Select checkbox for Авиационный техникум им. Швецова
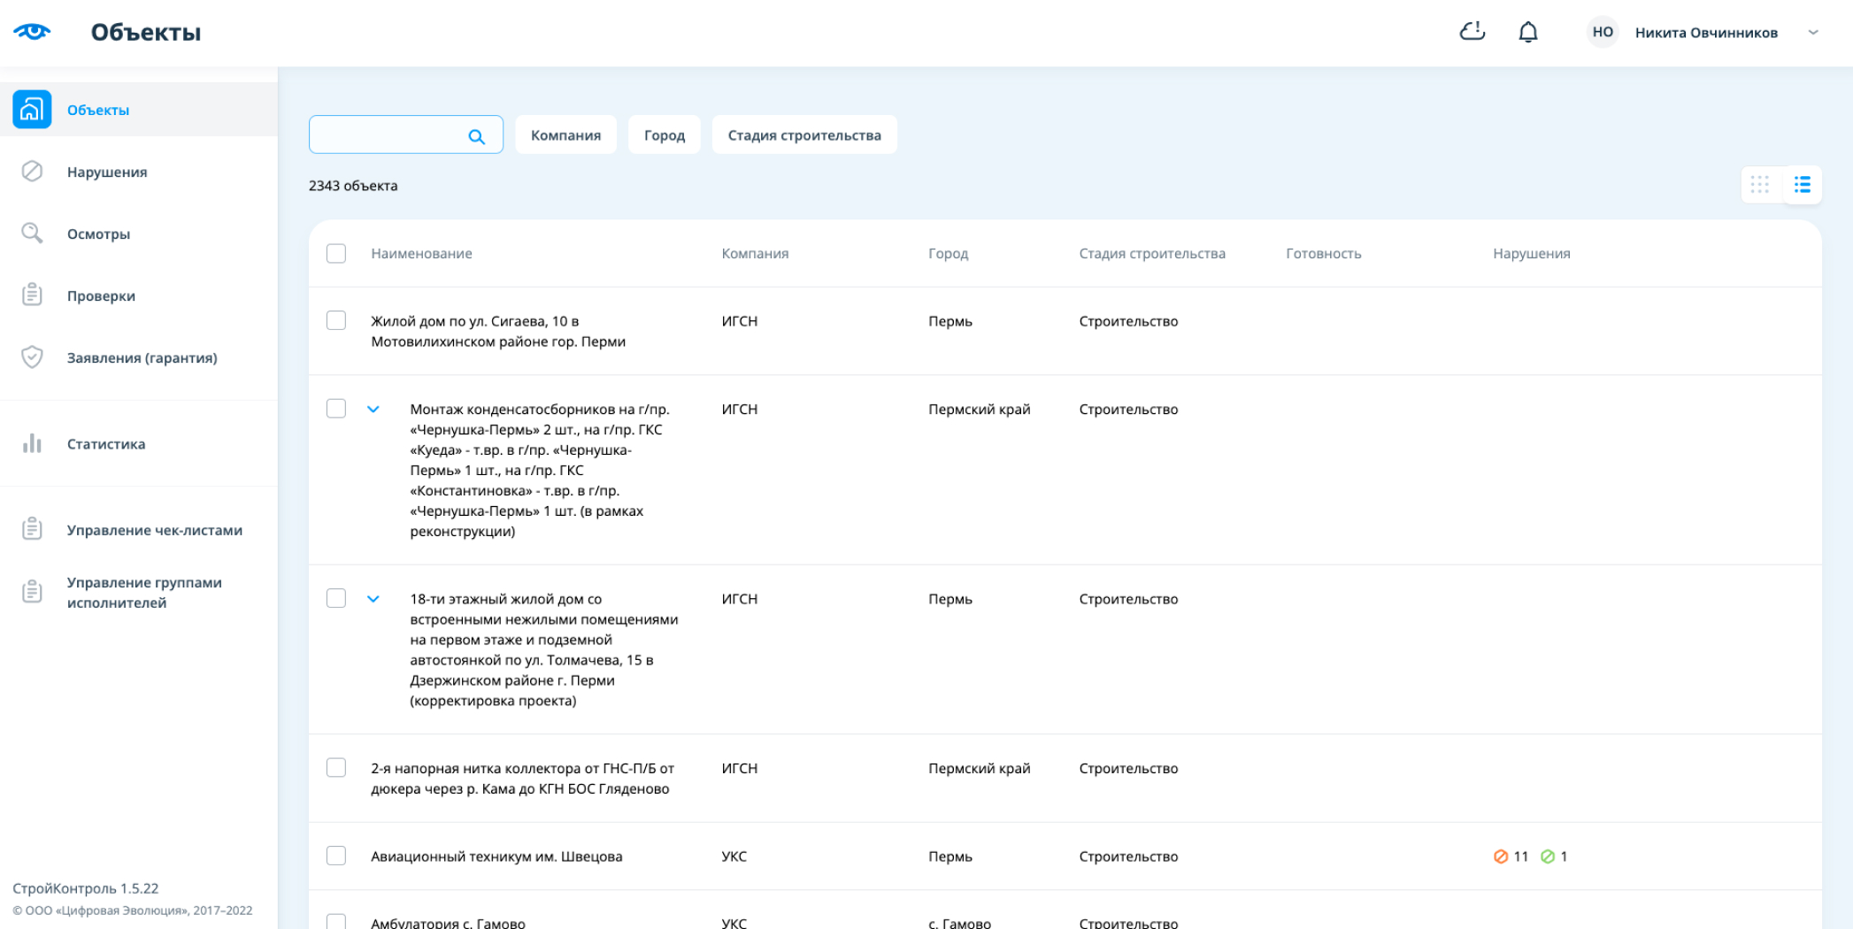Screen dimensions: 1853x929 coord(336,856)
